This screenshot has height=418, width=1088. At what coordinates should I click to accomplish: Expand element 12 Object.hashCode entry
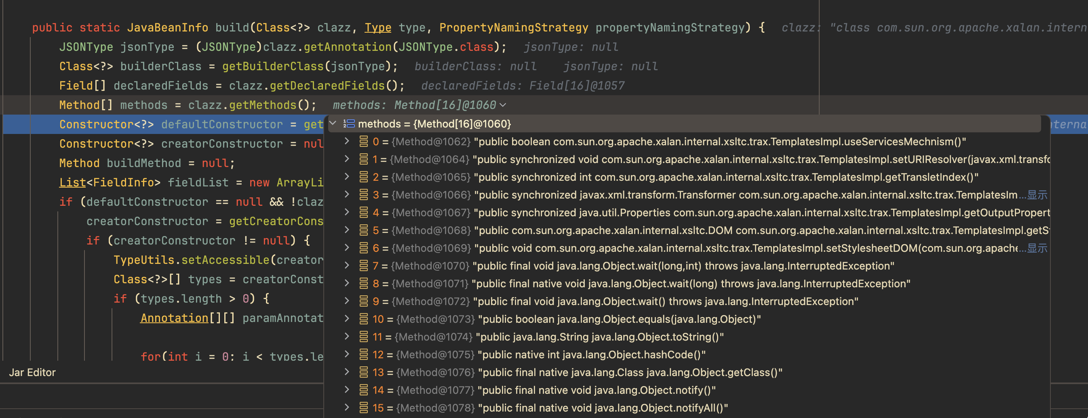coord(347,354)
